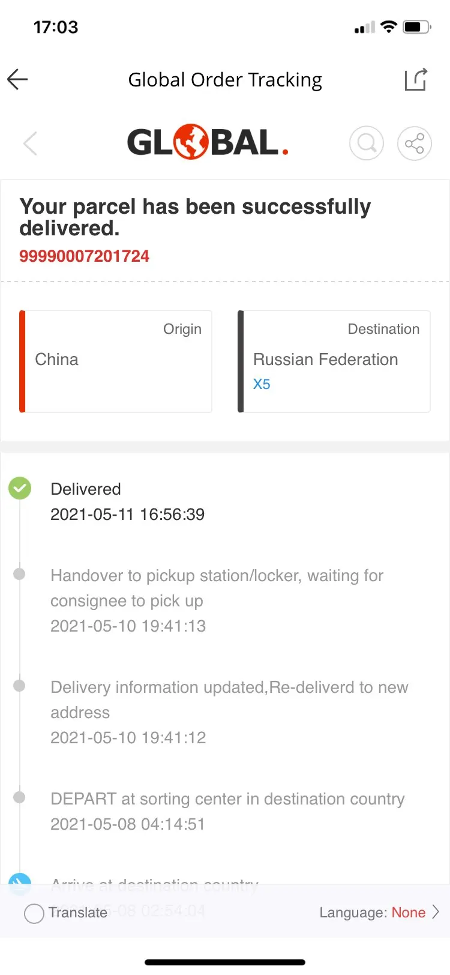Tap the gray left chevron near GLOBAL logo
The width and height of the screenshot is (450, 975).
tap(30, 143)
